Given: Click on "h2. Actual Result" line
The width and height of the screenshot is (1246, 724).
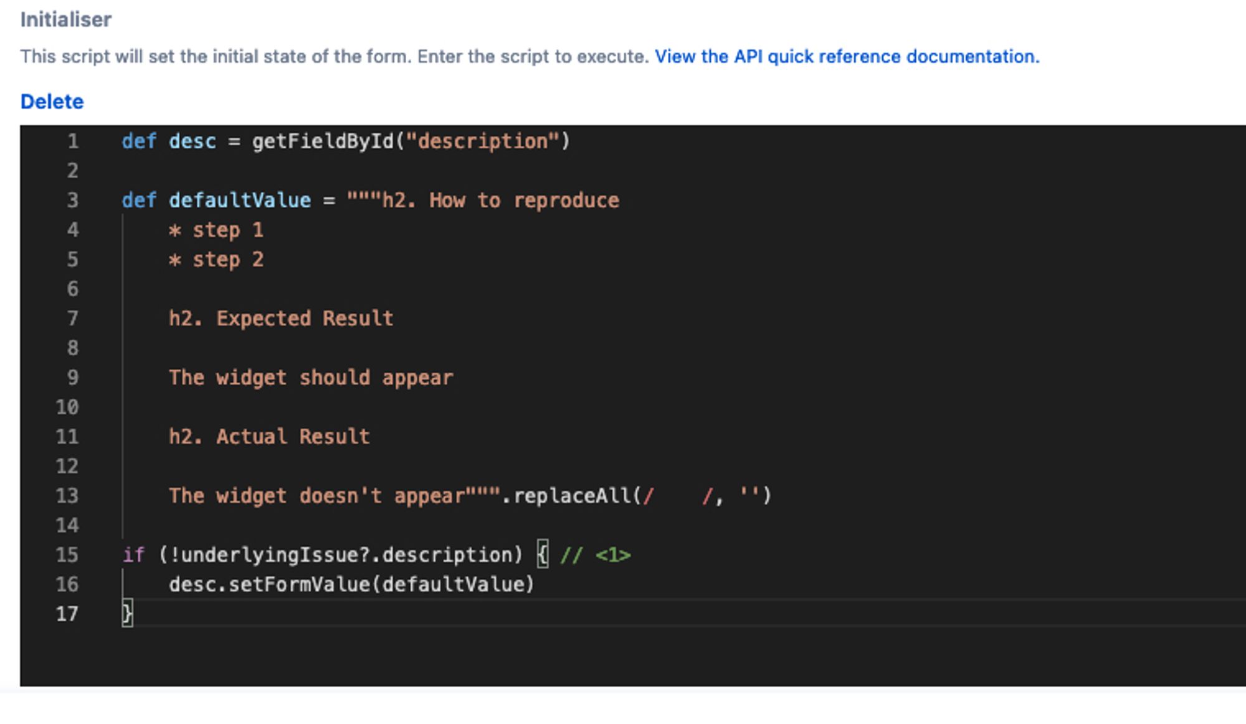Looking at the screenshot, I should click(x=269, y=437).
